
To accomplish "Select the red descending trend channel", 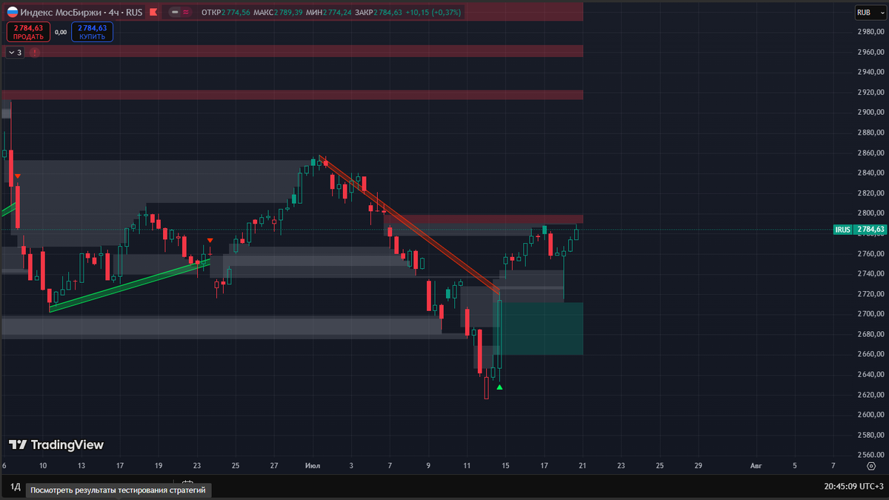I will [x=409, y=224].
